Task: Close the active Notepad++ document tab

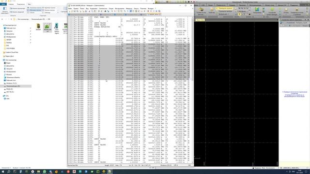Action: (159, 14)
